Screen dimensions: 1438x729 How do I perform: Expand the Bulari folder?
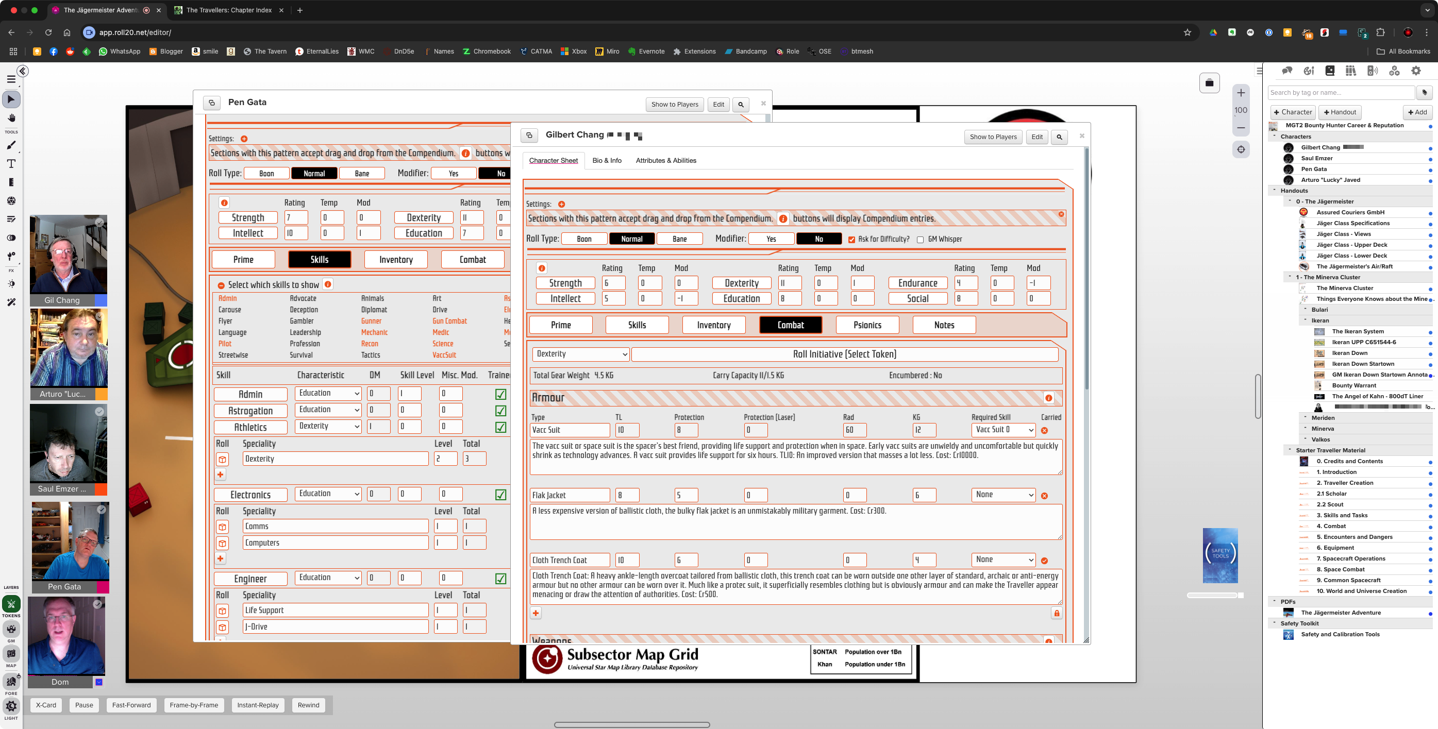point(1305,309)
